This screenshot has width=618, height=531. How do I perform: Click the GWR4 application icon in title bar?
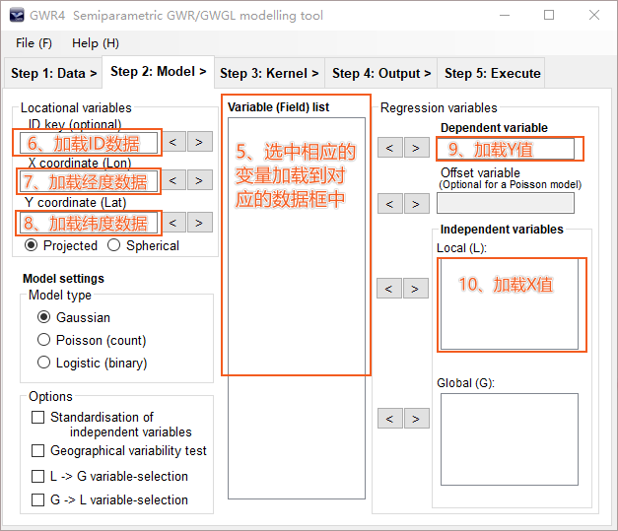[x=17, y=15]
